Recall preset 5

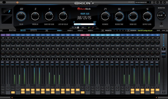pyautogui.click(x=126, y=30)
